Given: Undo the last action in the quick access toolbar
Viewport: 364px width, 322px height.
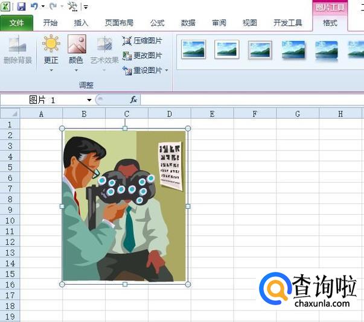Looking at the screenshot, I should [x=34, y=6].
